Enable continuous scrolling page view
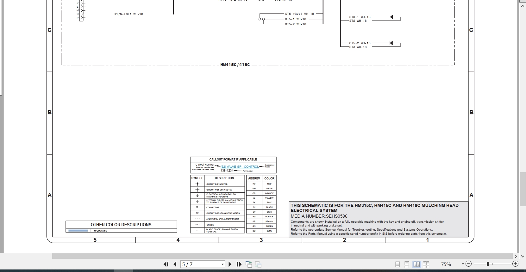Image resolution: width=526 pixels, height=272 pixels. click(407, 264)
